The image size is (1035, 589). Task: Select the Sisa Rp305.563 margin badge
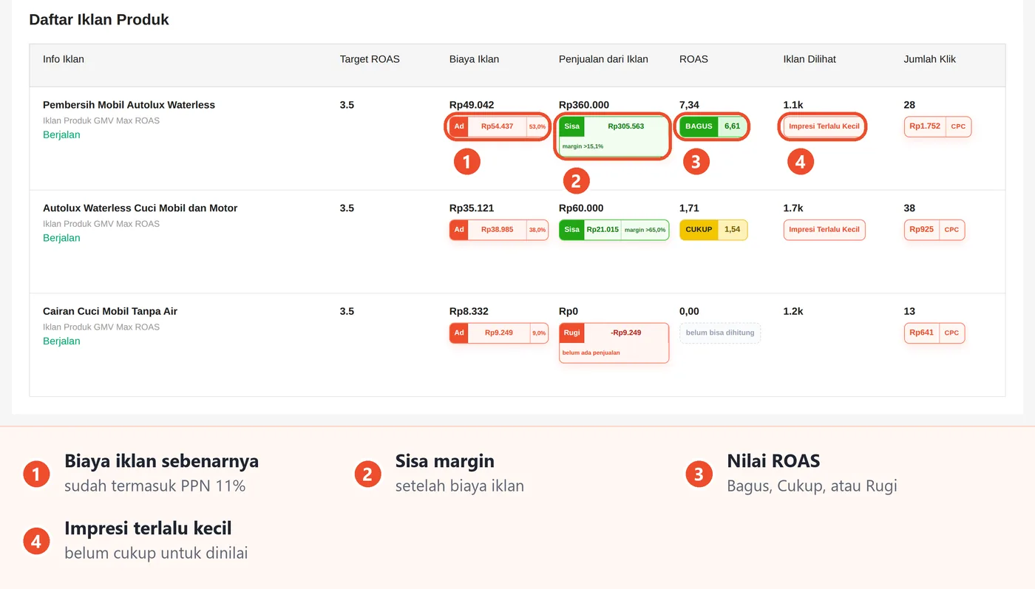pos(614,137)
